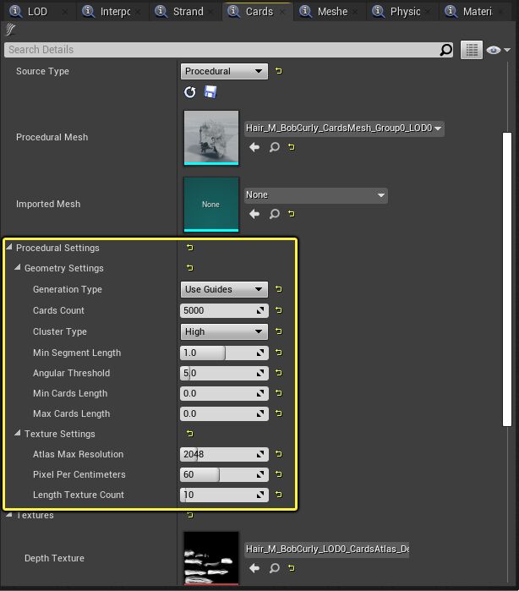
Task: Click the Depth Texture asset name field
Action: pos(327,550)
